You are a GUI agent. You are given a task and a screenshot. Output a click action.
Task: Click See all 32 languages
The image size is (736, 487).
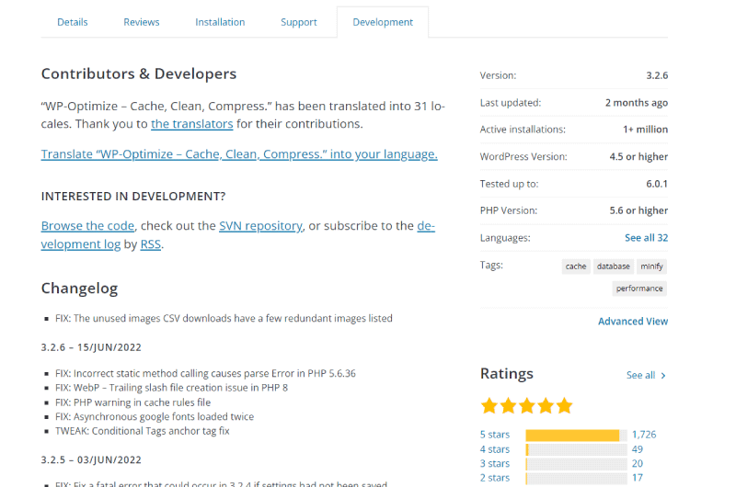tap(646, 238)
